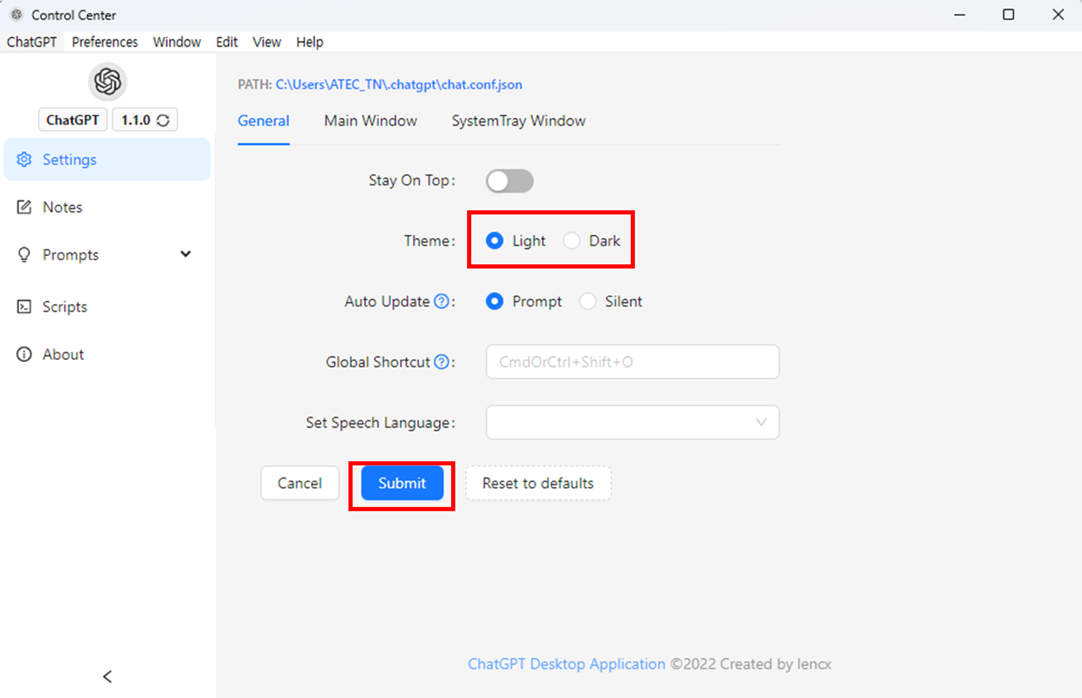
Task: Click Reset to defaults button
Action: pyautogui.click(x=538, y=483)
